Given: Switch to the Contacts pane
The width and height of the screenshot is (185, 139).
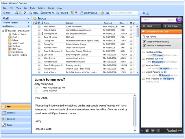Looking at the screenshot, I should [16, 119].
